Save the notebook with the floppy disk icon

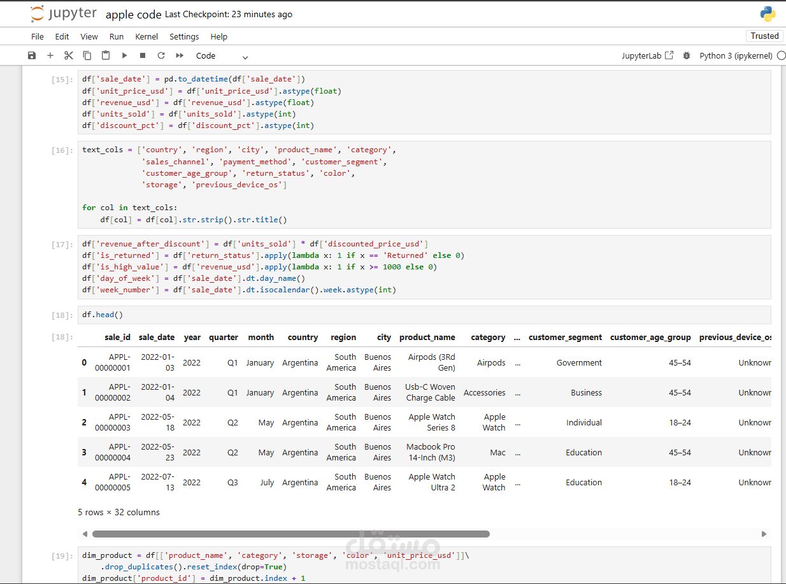point(32,55)
